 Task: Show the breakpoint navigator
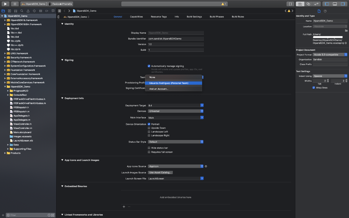pos(47,11)
